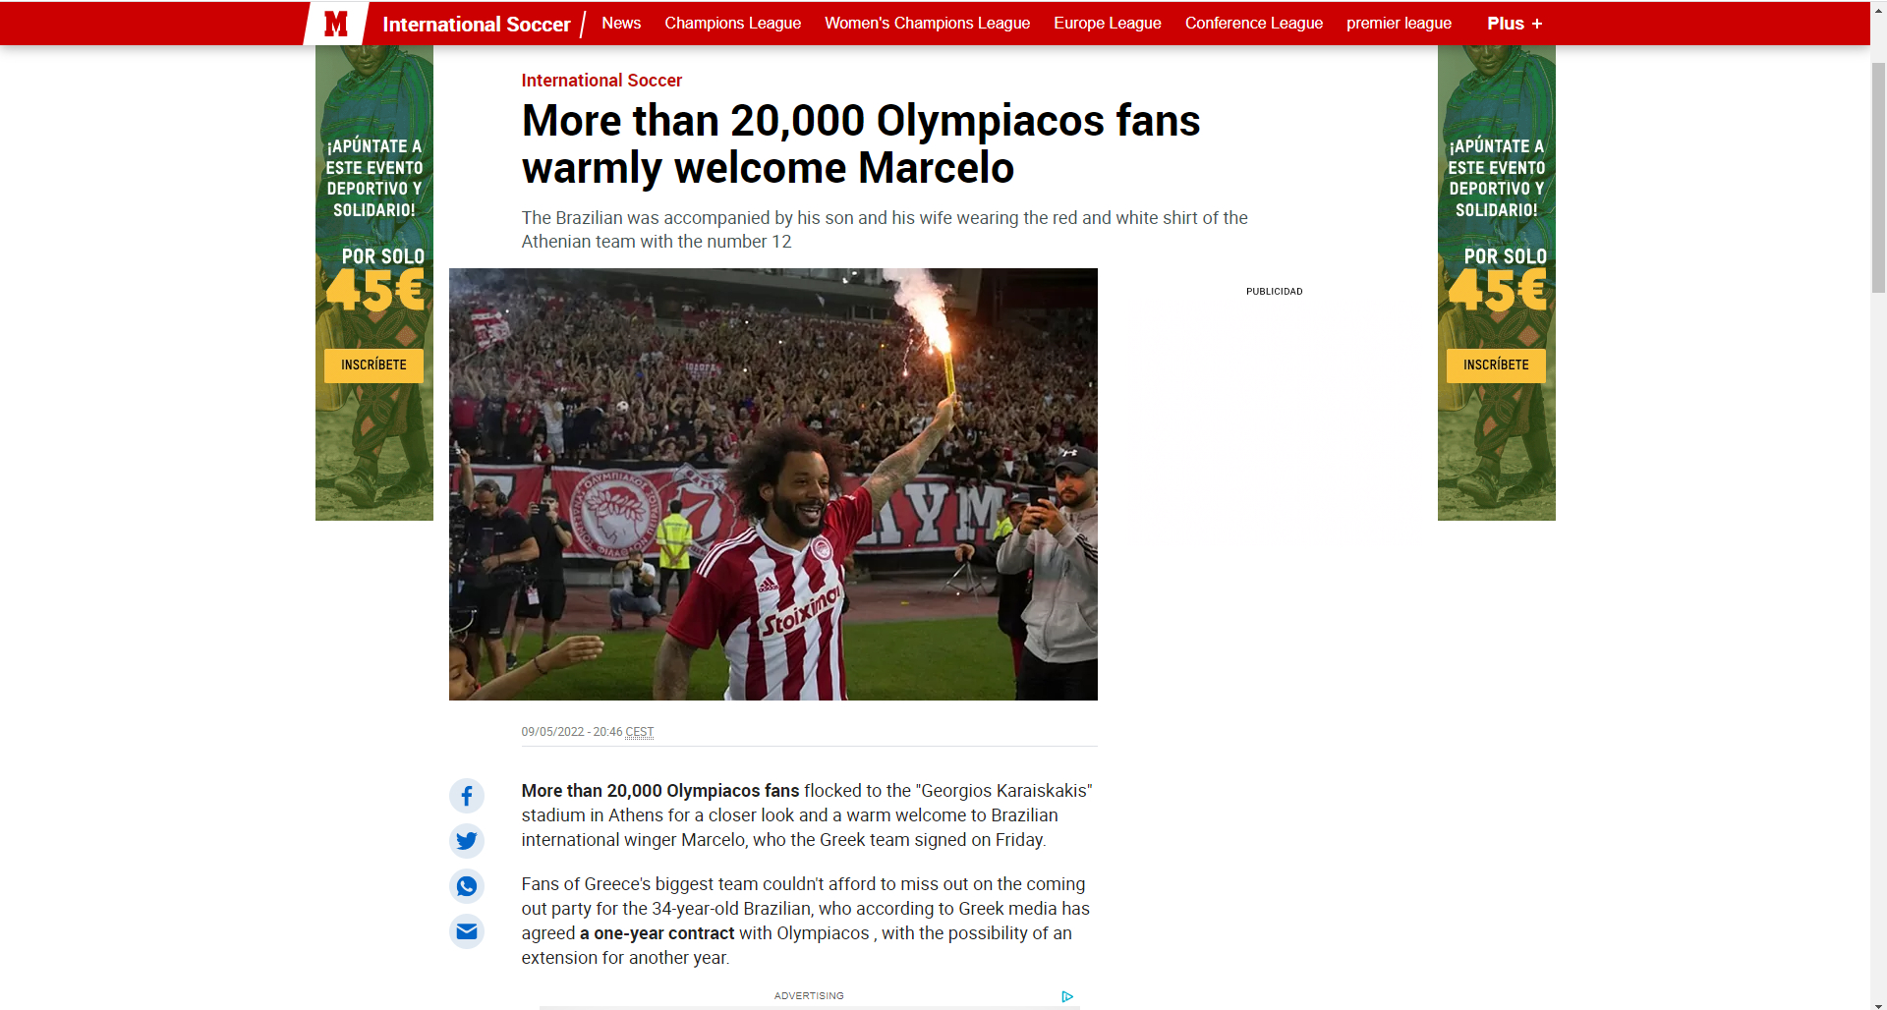Share article via WhatsApp

click(x=467, y=886)
